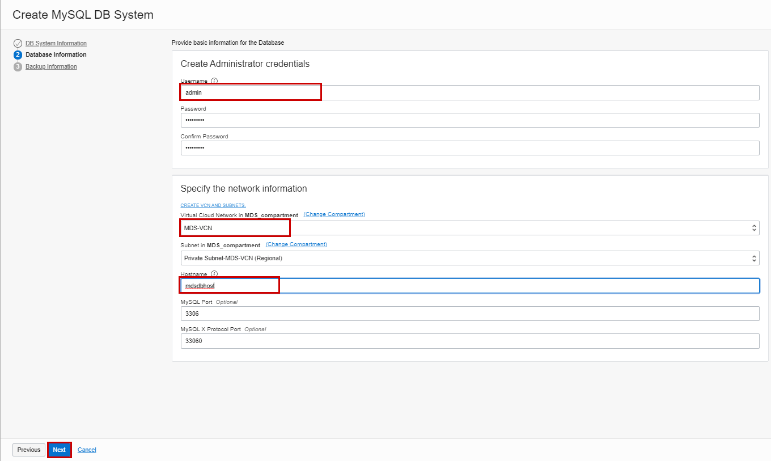This screenshot has height=461, width=771.
Task: Click the MySQL Port field showing 3306
Action: [x=397, y=313]
